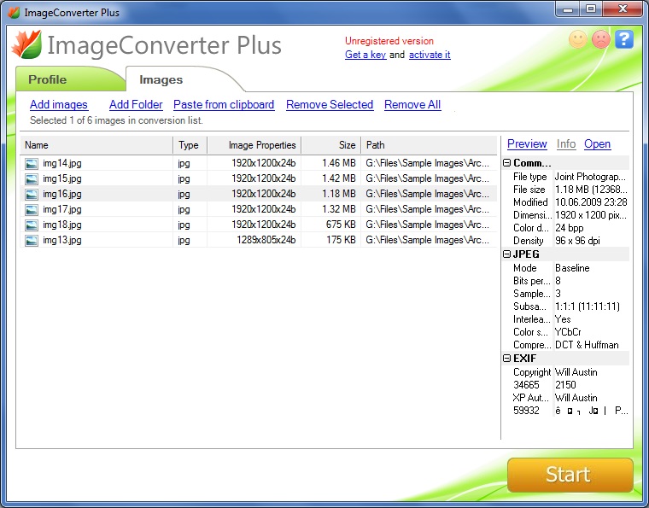The image size is (649, 508).
Task: Click the file icon for img14.jpg
Action: click(x=32, y=163)
